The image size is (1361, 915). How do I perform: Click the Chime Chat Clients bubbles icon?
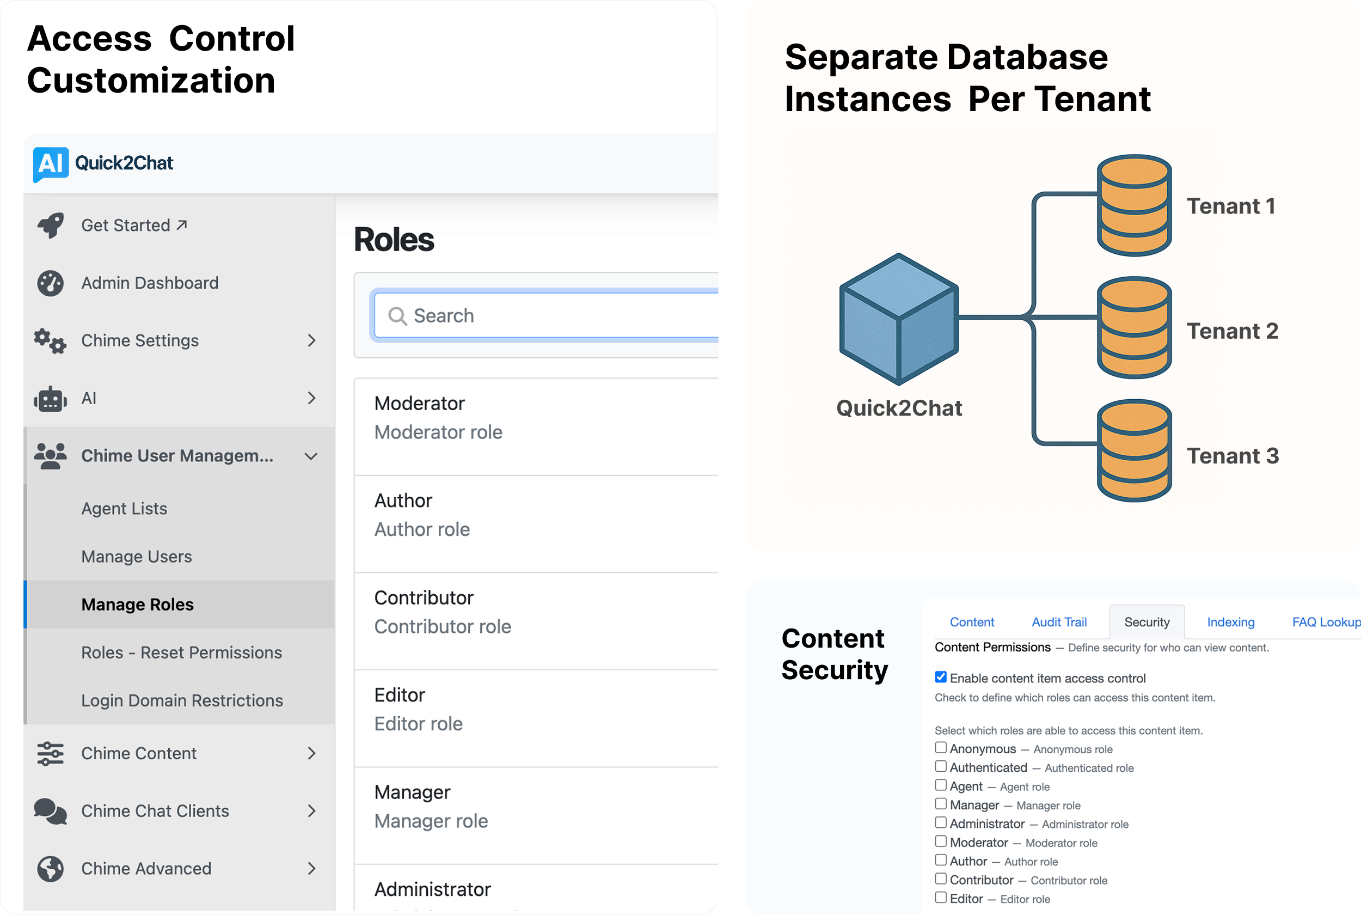[51, 811]
